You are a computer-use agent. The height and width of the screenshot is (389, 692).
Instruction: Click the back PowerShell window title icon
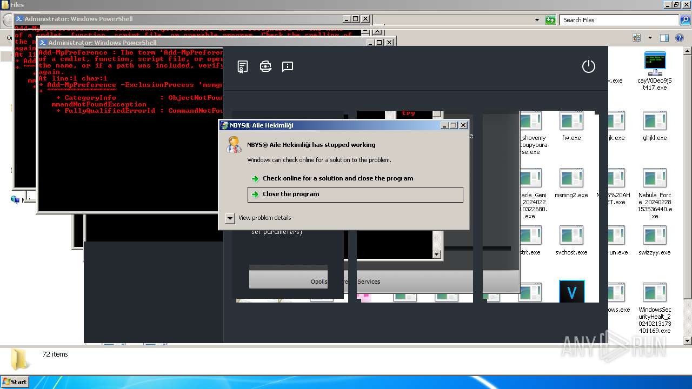pyautogui.click(x=18, y=19)
